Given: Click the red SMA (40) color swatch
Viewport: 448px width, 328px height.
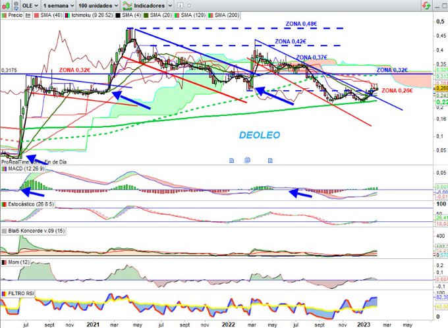Looking at the screenshot, I should (x=37, y=15).
